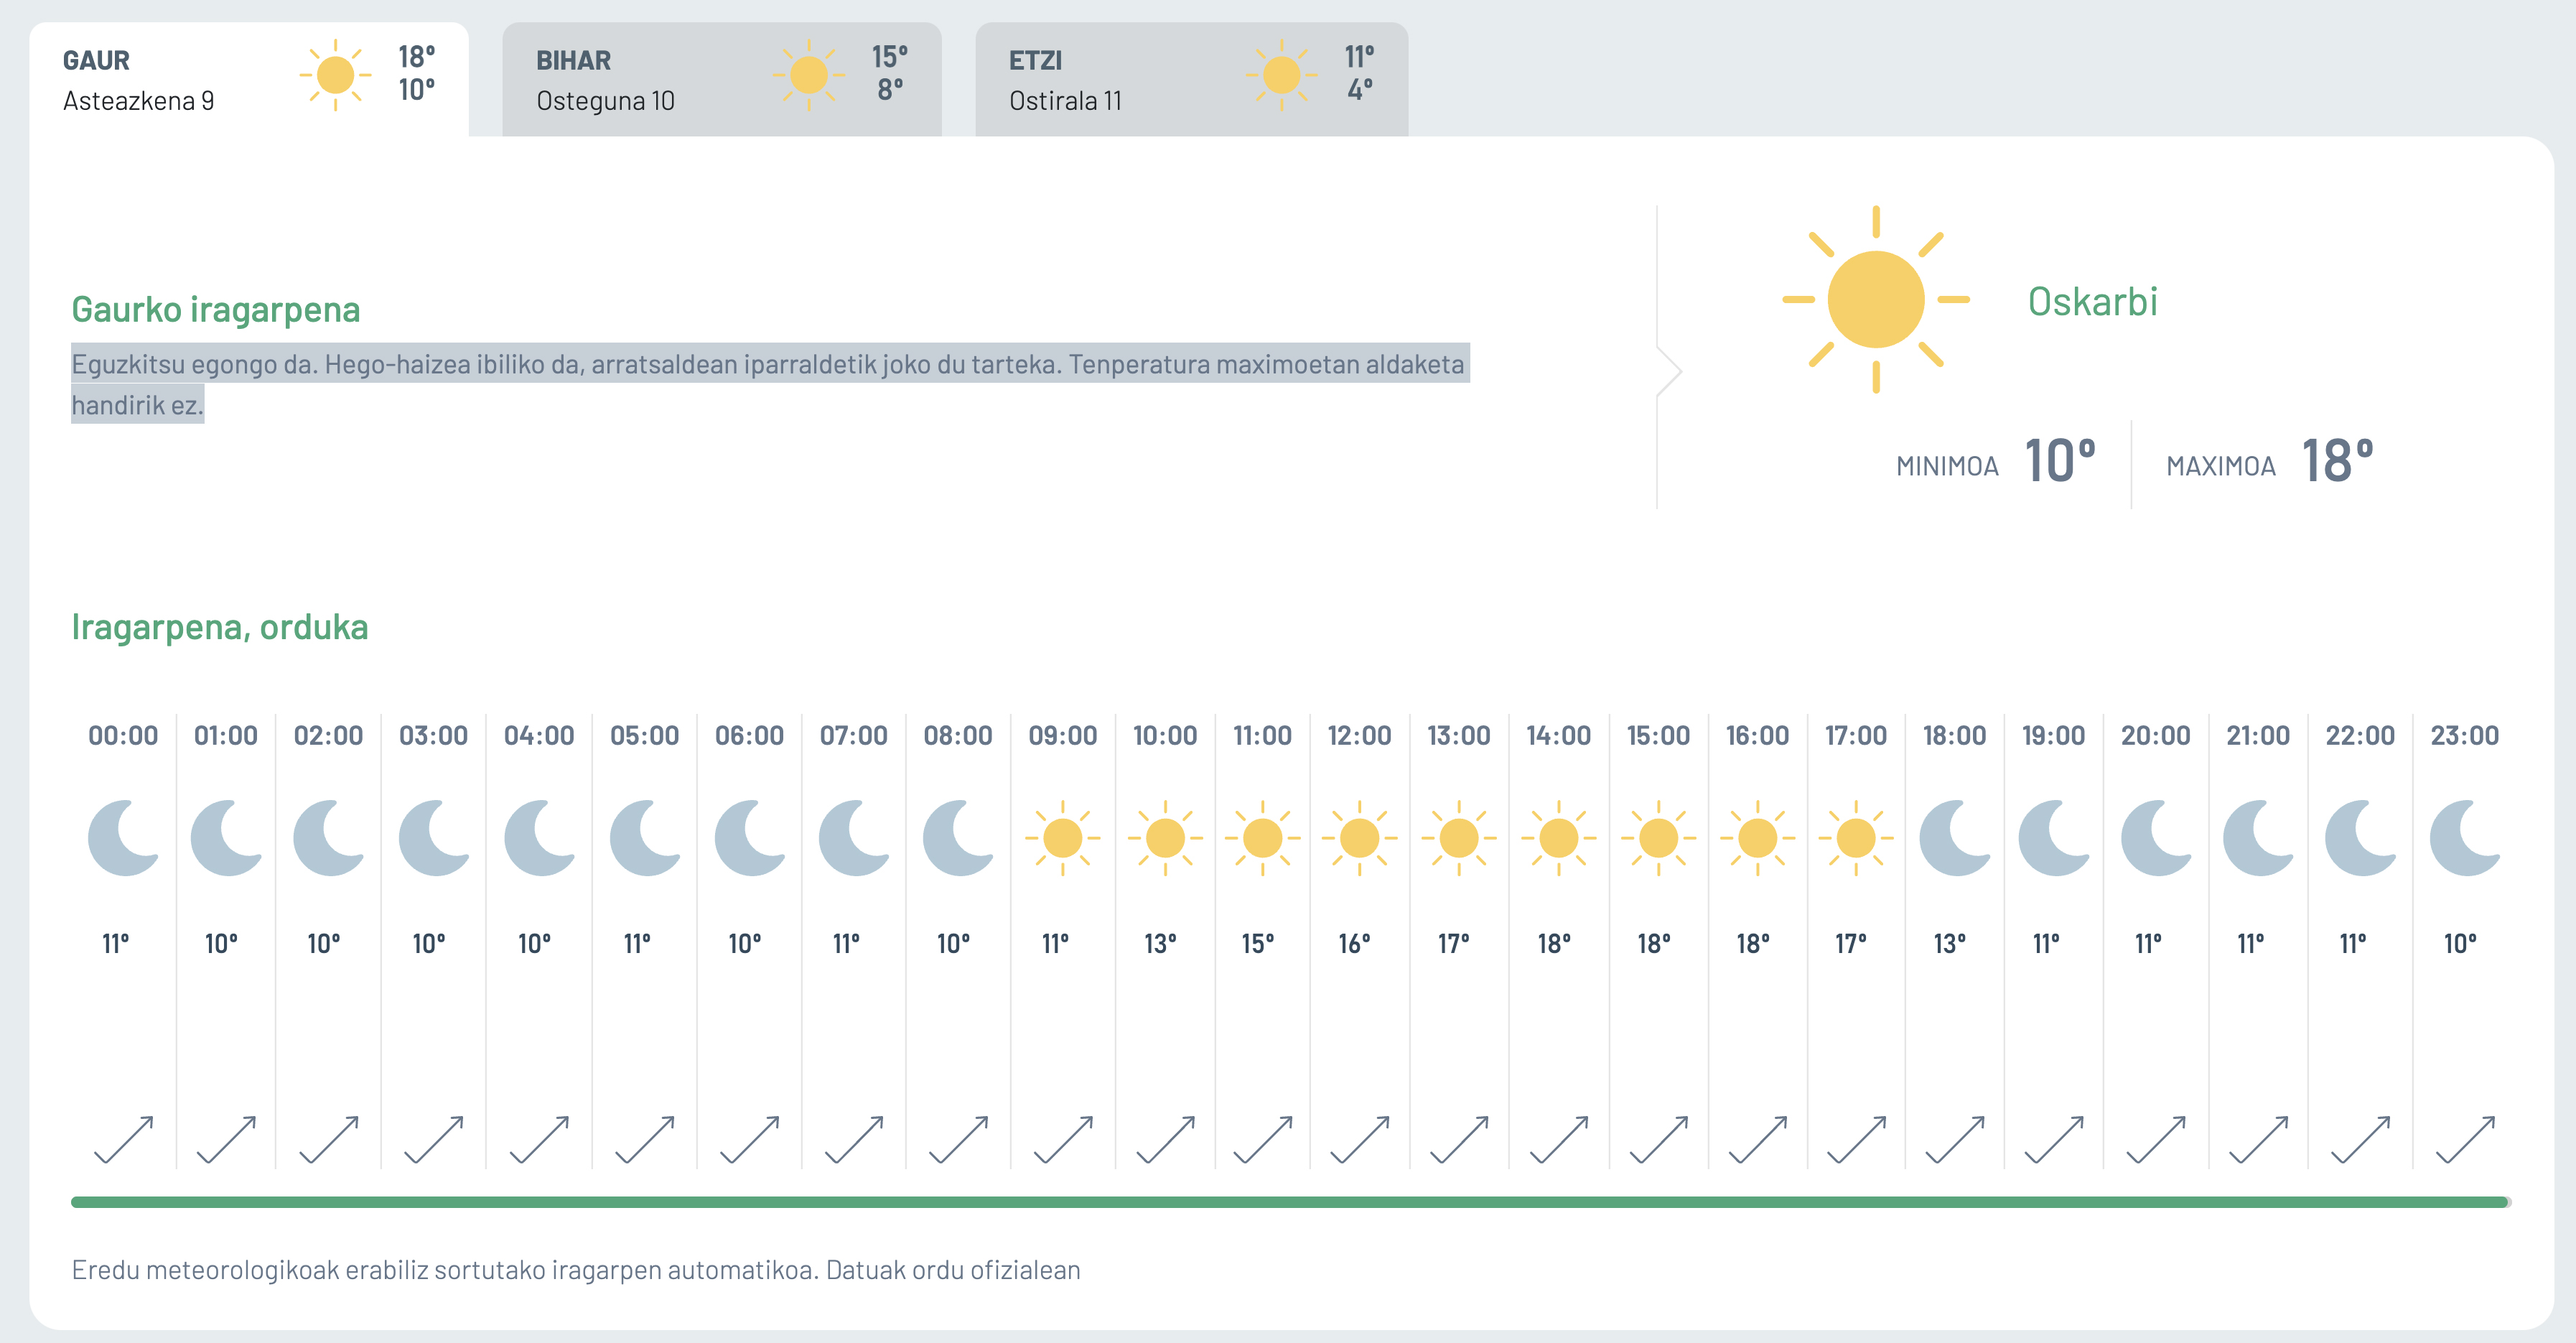The image size is (2576, 1343).
Task: Click the moon icon for 03:00
Action: click(x=434, y=838)
